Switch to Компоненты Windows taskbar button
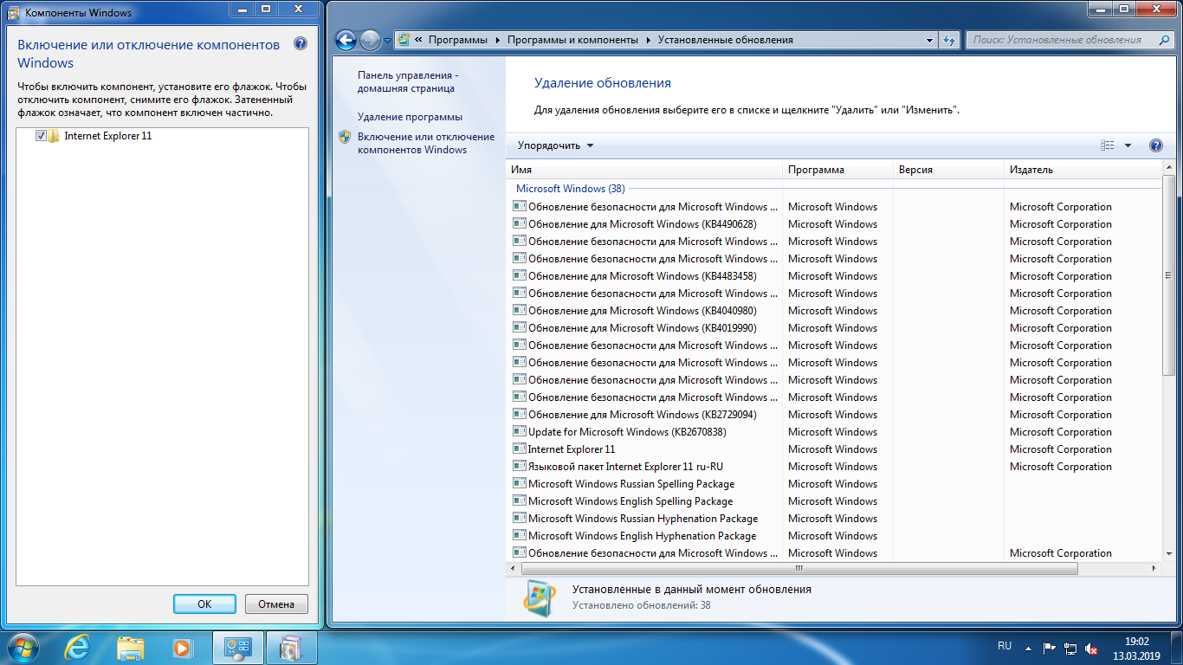The image size is (1183, 665). (292, 647)
